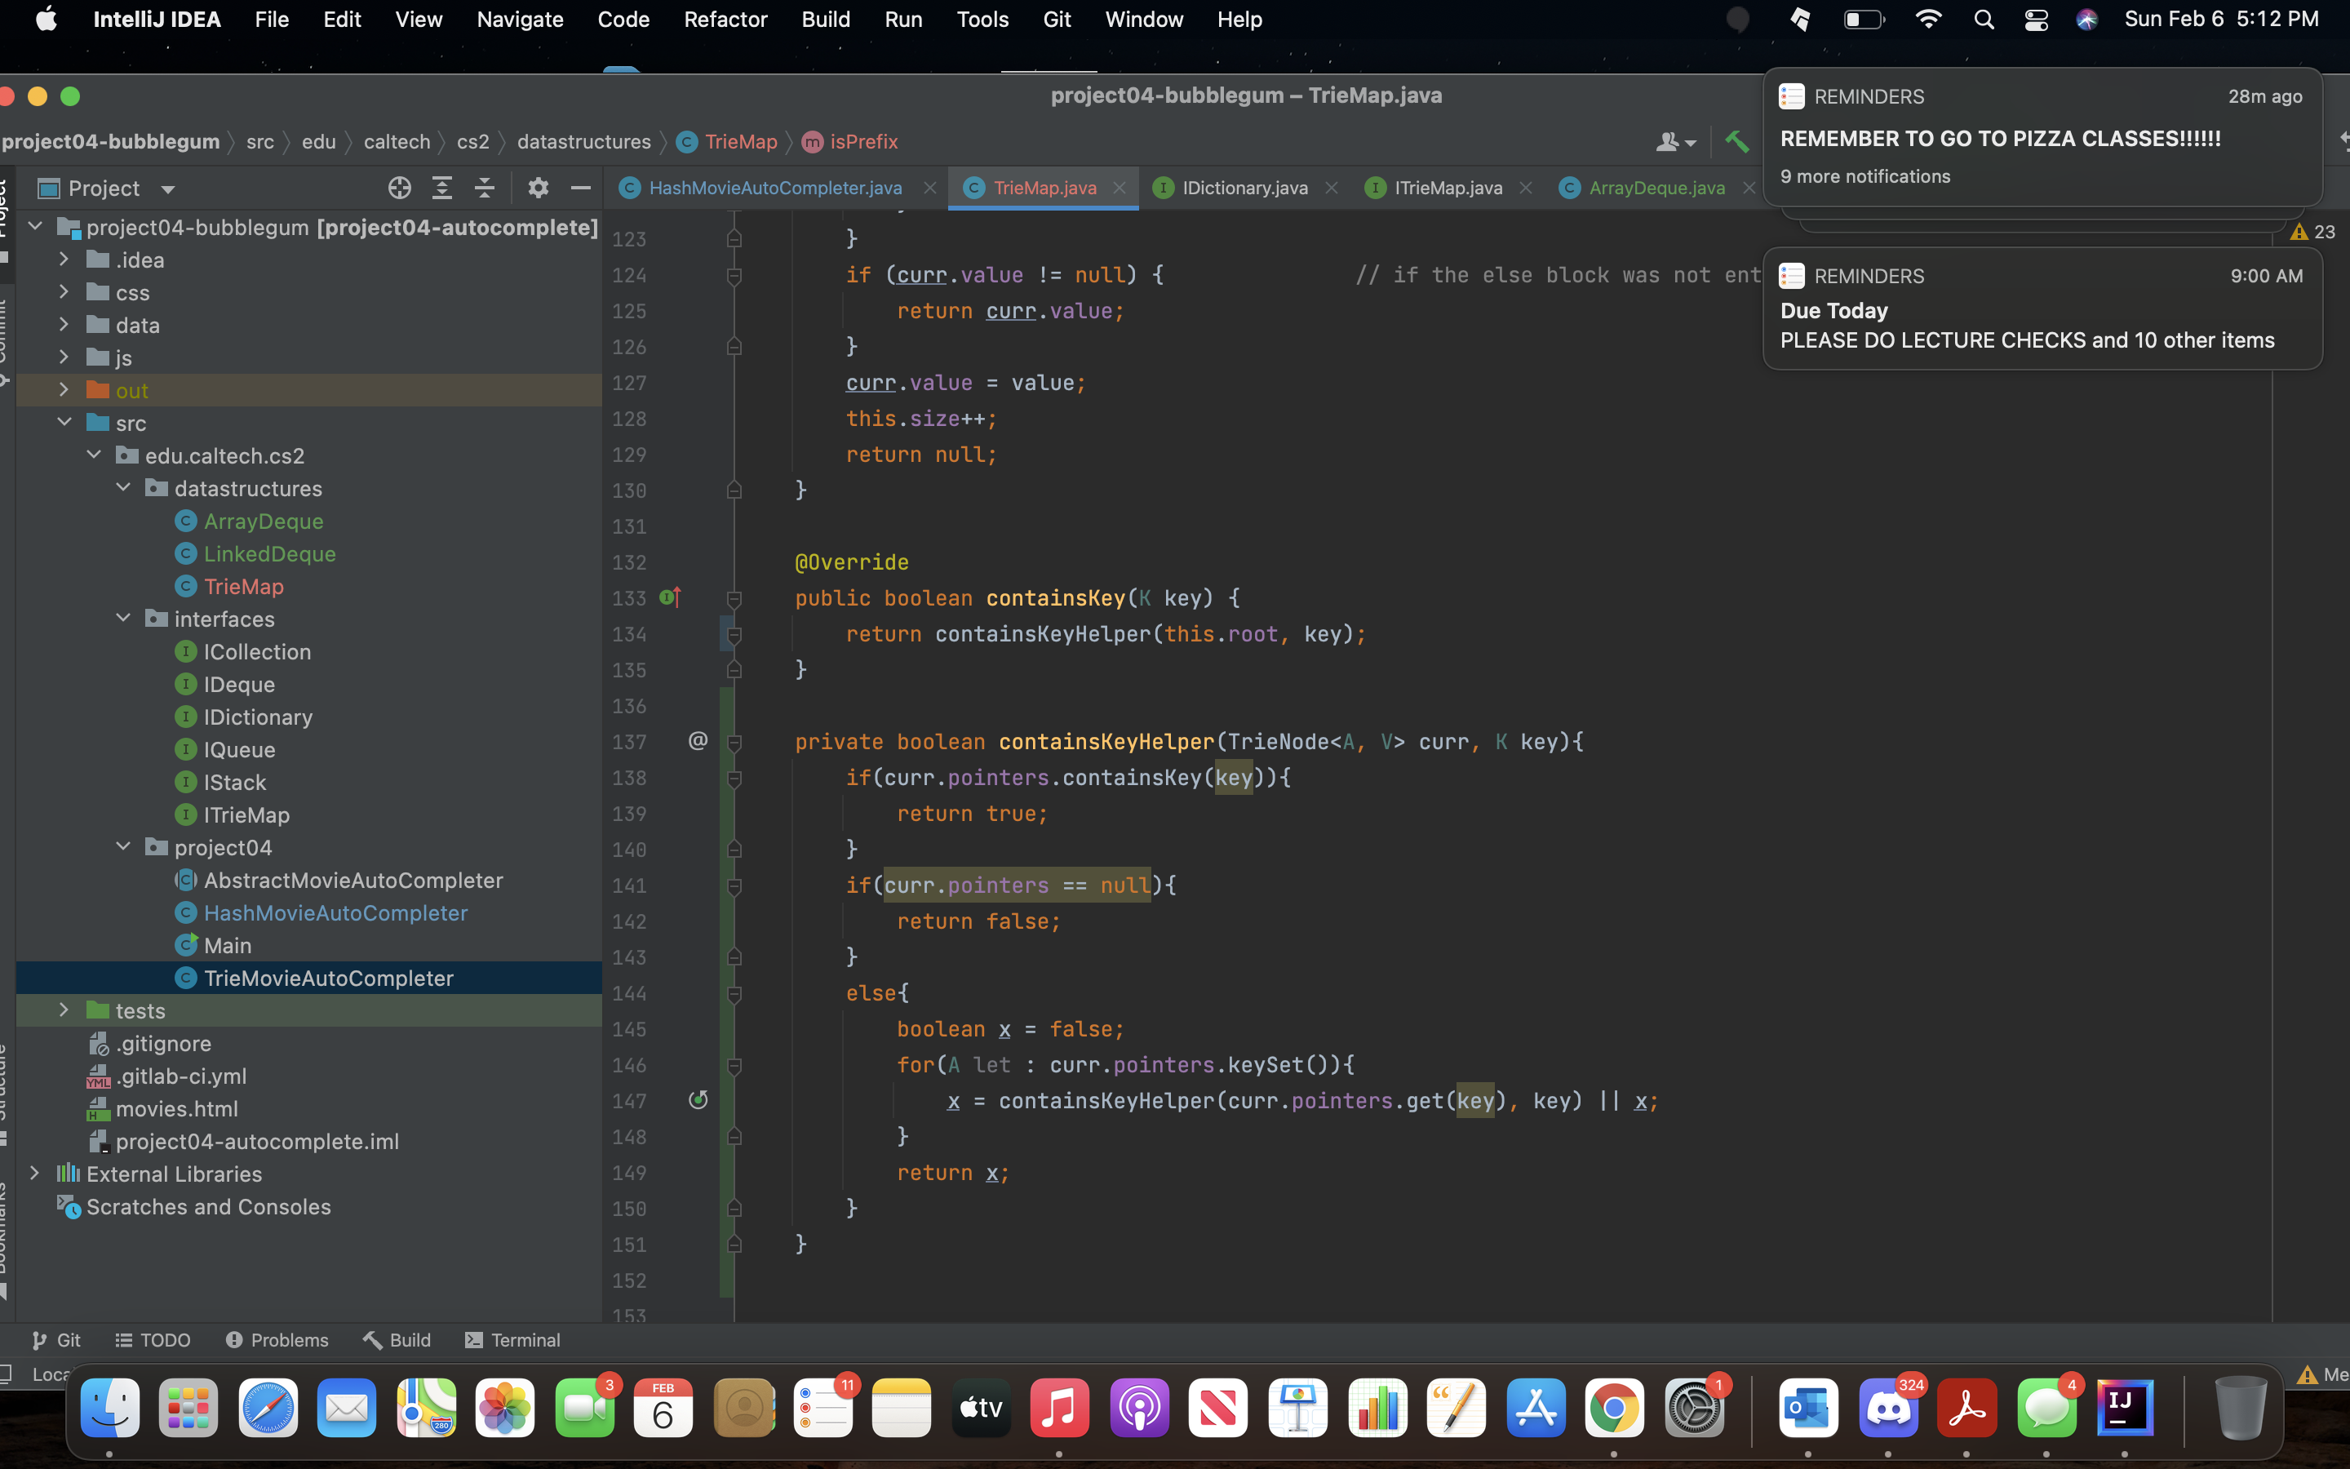
Task: Click the Select Opened File locate icon
Action: [x=399, y=188]
